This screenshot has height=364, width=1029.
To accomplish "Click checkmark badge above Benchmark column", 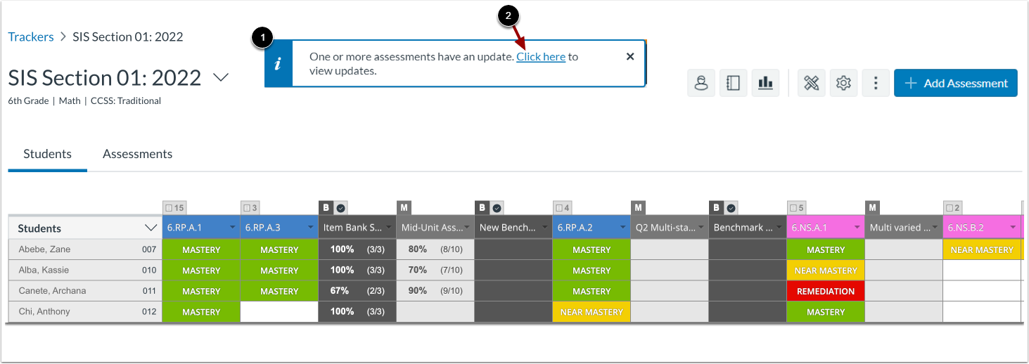I will click(x=731, y=208).
